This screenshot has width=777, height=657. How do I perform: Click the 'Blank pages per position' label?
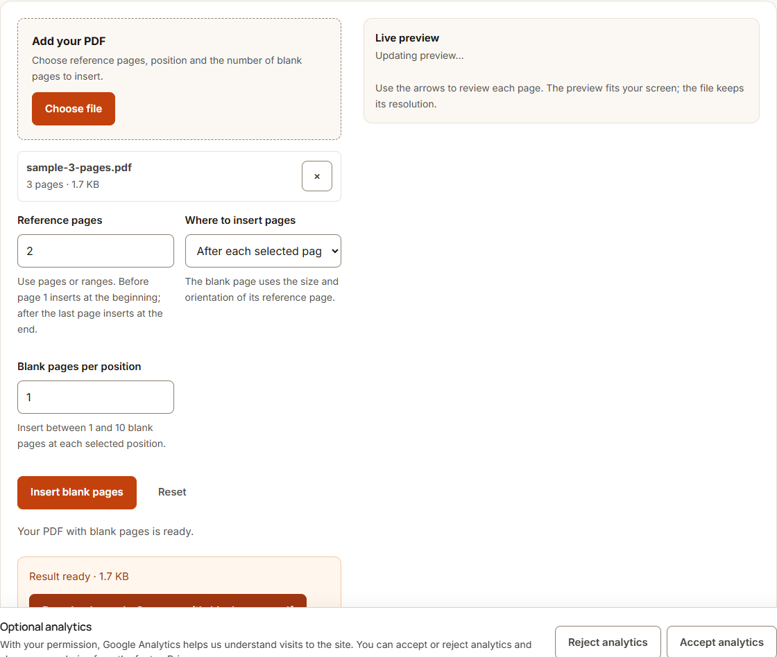[79, 367]
